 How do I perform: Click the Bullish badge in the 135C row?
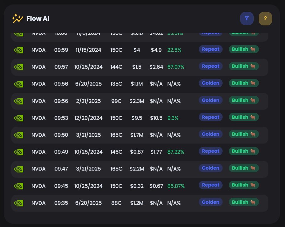244,83
